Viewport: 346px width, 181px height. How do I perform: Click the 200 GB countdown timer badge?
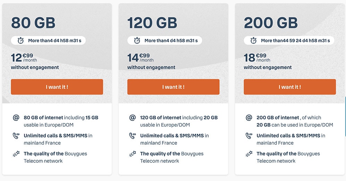pos(289,41)
